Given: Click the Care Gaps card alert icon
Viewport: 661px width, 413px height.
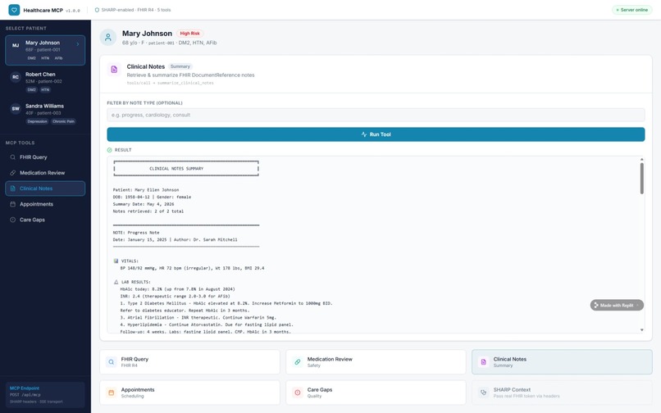Looking at the screenshot, I should tap(298, 393).
